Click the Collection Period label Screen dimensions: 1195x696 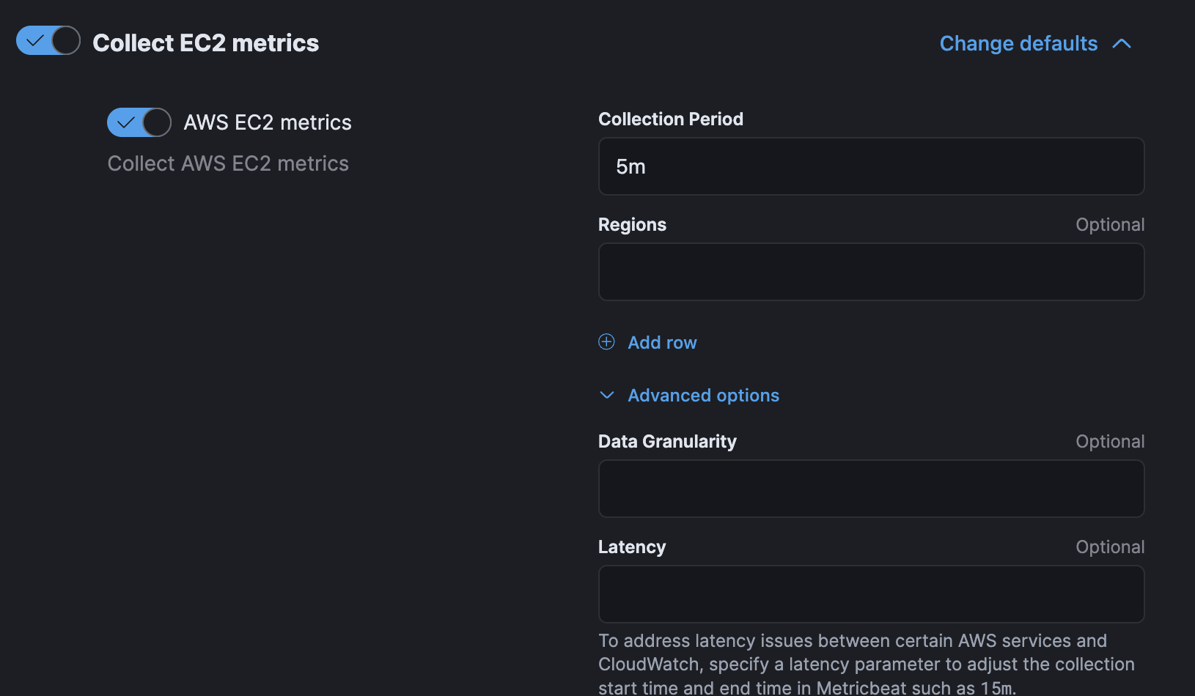pyautogui.click(x=670, y=119)
